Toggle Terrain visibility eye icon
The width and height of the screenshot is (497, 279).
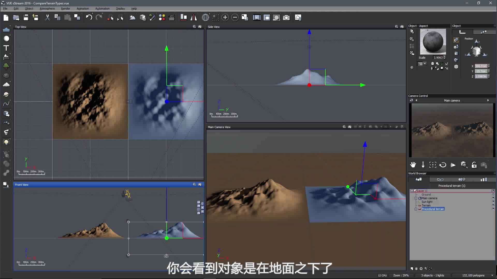(493, 205)
